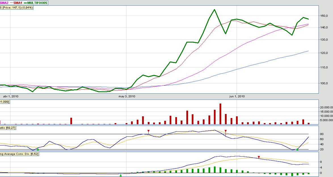333x177 pixels.
Task: Click the stochastic indicator value label
Action: click(9, 128)
